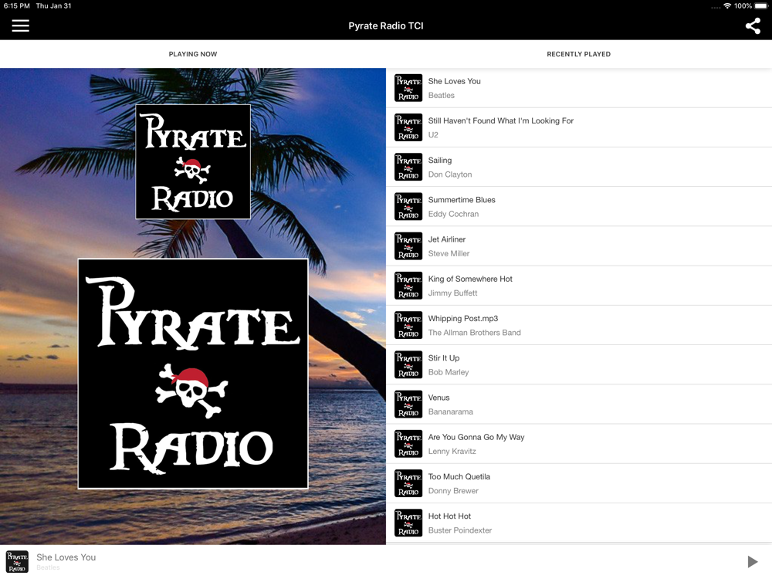
Task: Open the Stir It Up title
Action: 444,358
